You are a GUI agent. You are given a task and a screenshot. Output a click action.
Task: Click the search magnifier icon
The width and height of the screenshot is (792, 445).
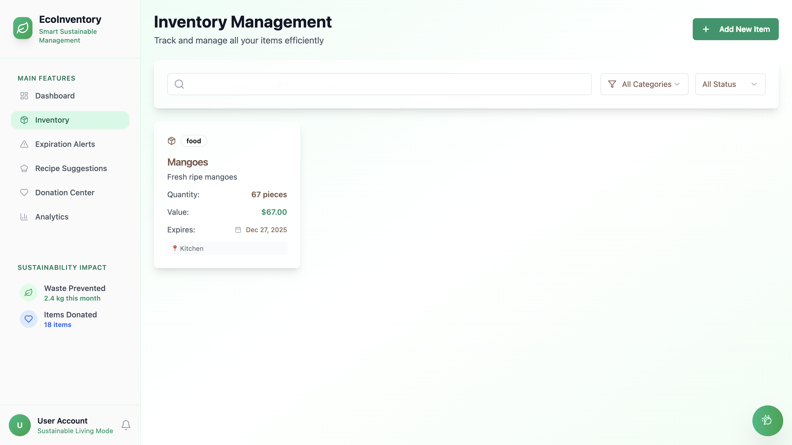pos(179,84)
